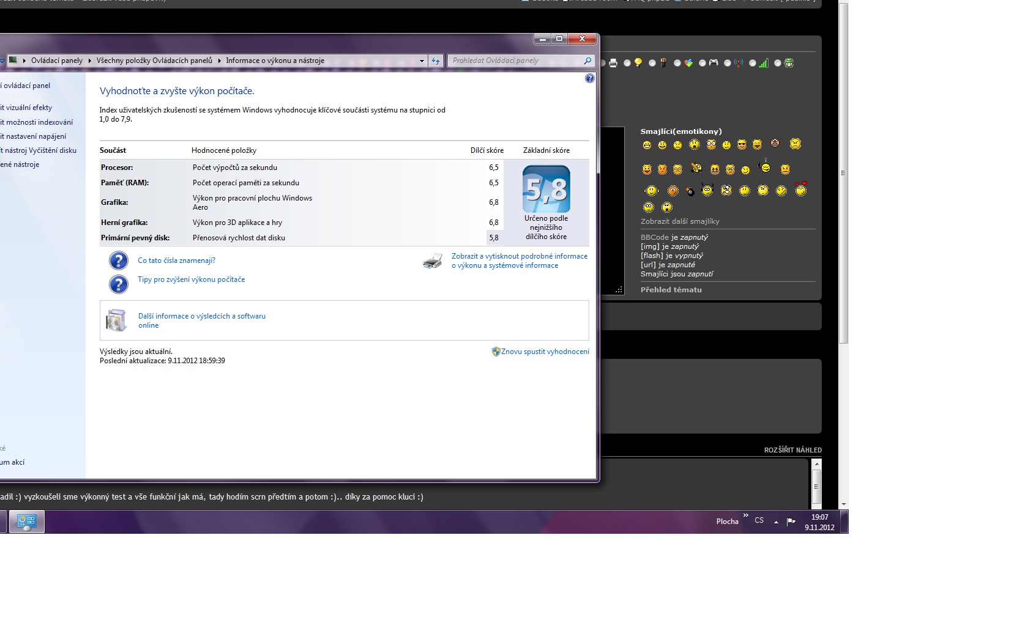This screenshot has height=642, width=1028.
Task: Select the radio button for the lightbulb icon
Action: pos(627,63)
